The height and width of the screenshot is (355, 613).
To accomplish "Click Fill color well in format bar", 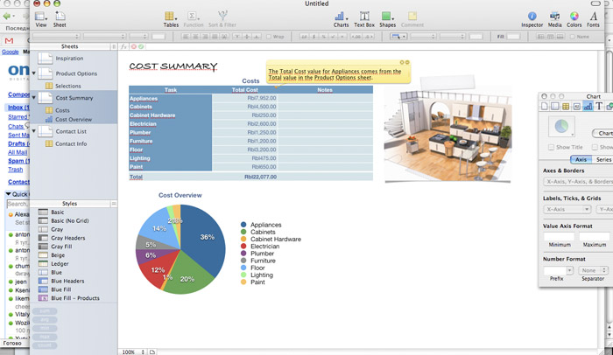I will pyautogui.click(x=513, y=37).
